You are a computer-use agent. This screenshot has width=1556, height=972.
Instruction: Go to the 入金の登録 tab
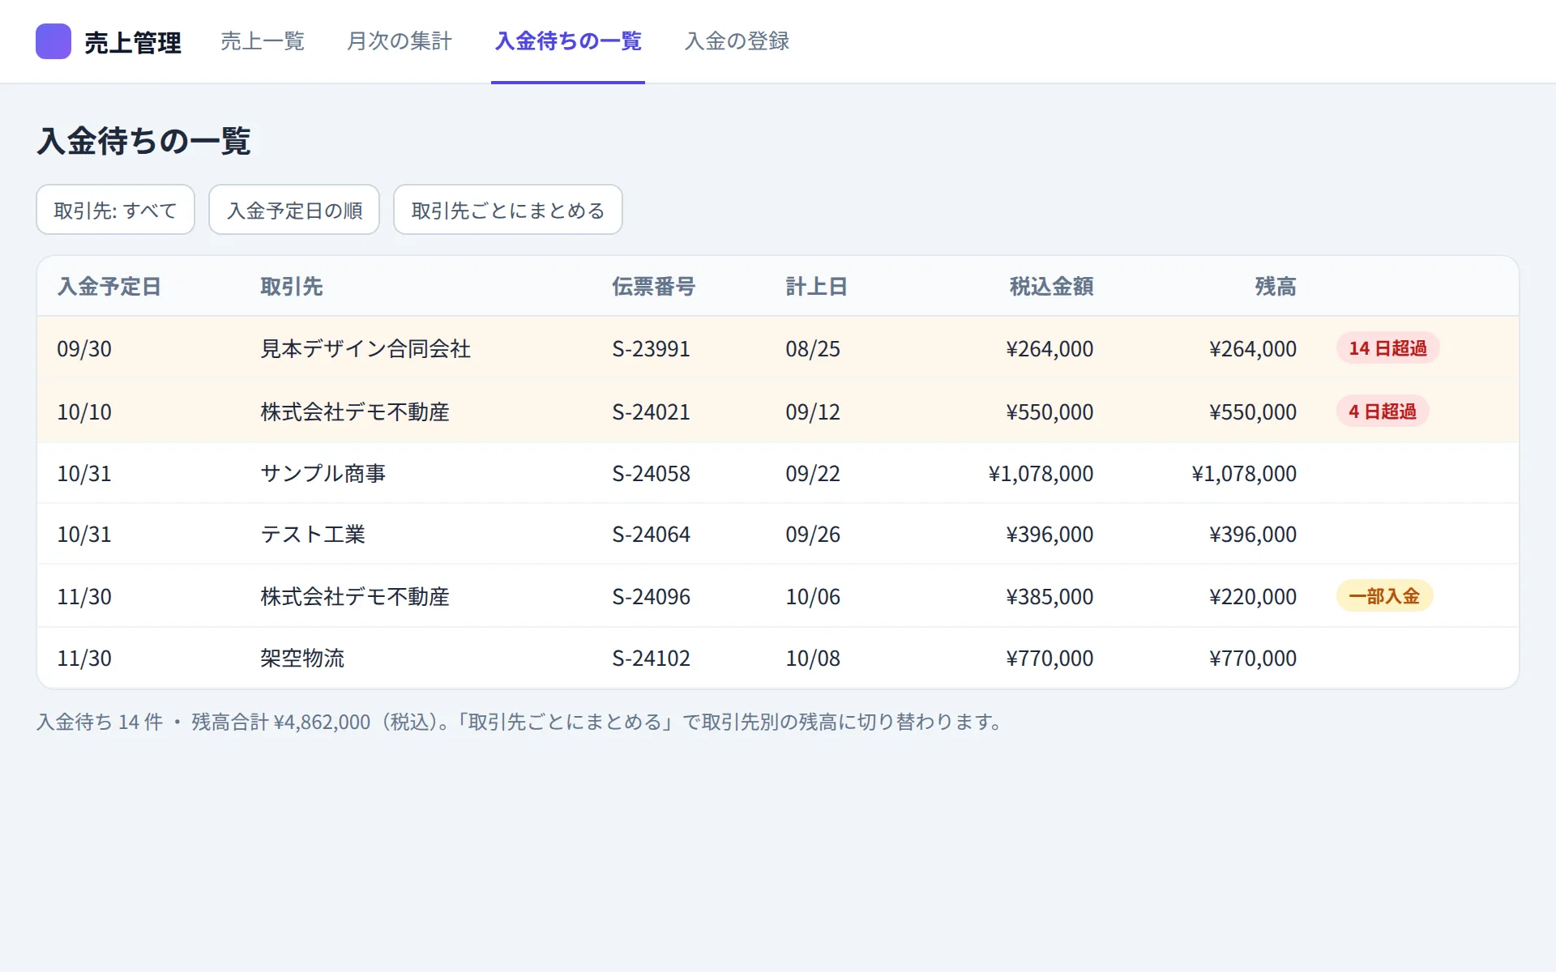(737, 41)
